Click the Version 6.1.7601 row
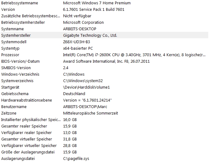 [104, 10]
